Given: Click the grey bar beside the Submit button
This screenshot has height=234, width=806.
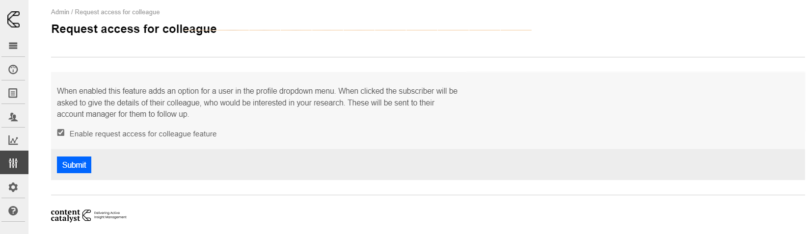Looking at the screenshot, I should (x=393, y=165).
